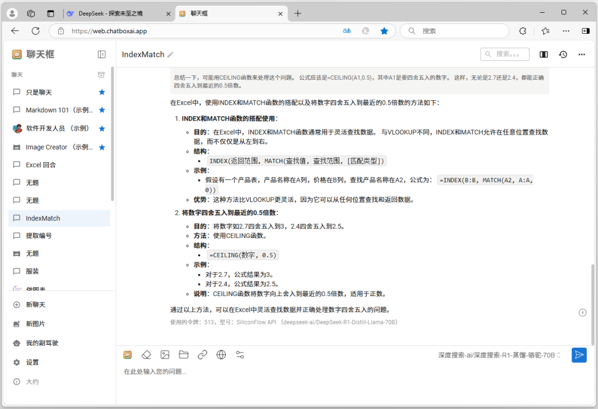
Task: Unstar the Markdown 101 chat
Action: click(101, 110)
